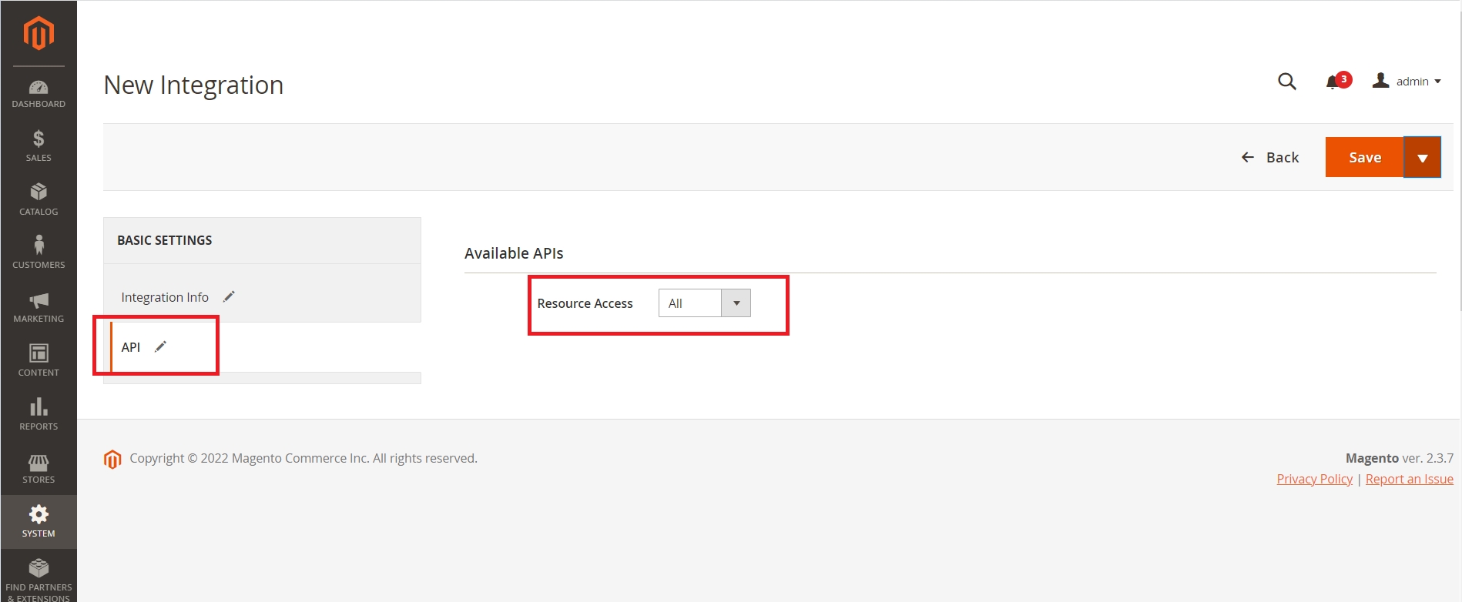The width and height of the screenshot is (1462, 602).
Task: Go back using the Back button
Action: click(1270, 158)
